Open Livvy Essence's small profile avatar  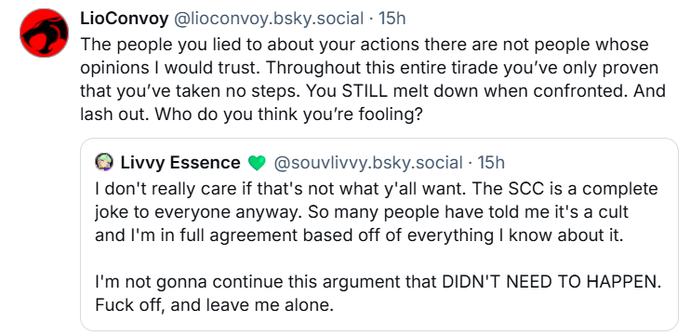[x=104, y=163]
